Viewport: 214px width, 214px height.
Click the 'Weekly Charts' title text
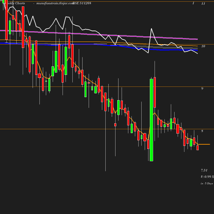pyautogui.click(x=15, y=3)
